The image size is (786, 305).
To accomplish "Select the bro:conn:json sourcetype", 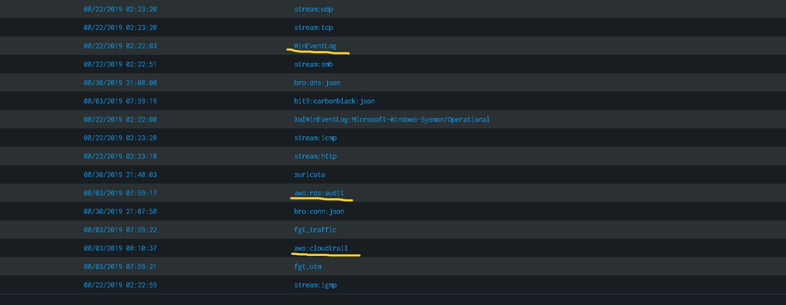I will pyautogui.click(x=319, y=212).
